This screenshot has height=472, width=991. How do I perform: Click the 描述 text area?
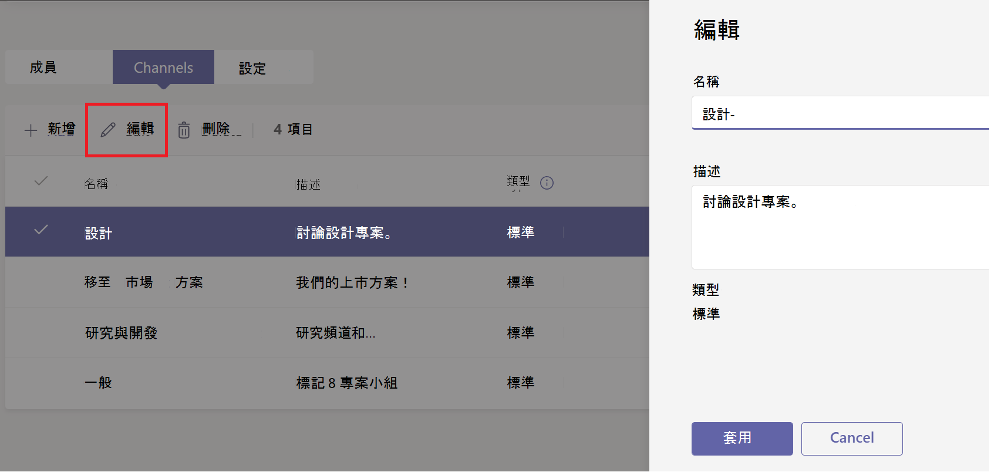[841, 227]
